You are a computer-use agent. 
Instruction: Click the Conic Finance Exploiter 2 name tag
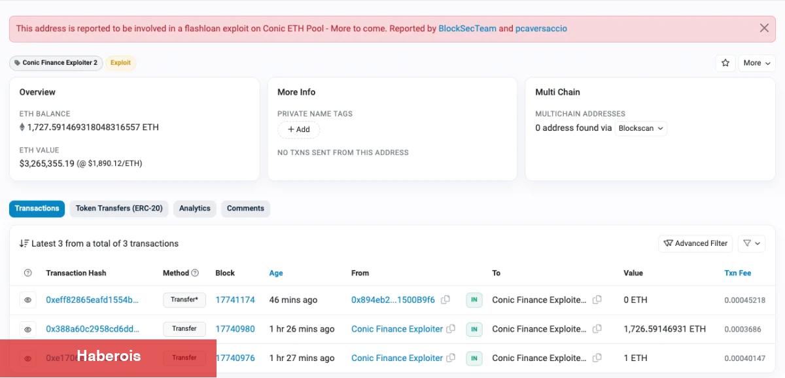coord(56,63)
